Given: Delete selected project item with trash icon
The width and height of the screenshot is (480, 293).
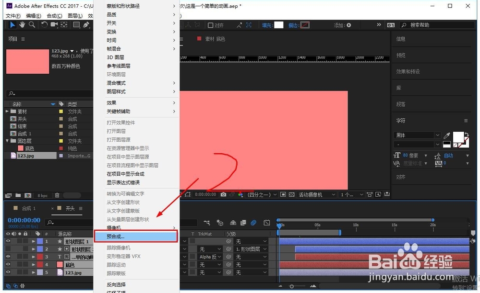Looking at the screenshot, I should 57,195.
